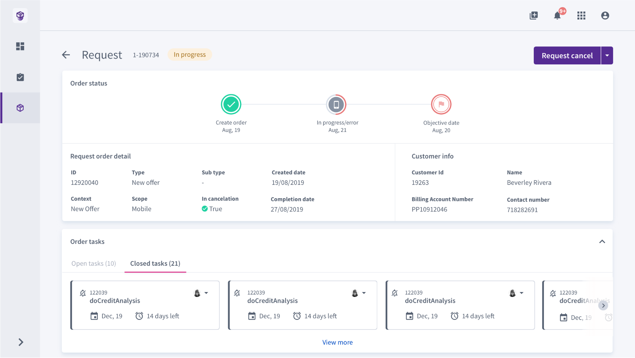This screenshot has width=635, height=358.
Task: Click the add to library icon
Action: coord(534,15)
